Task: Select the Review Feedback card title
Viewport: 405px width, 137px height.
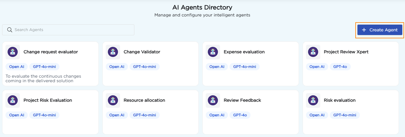Action: pos(242,100)
